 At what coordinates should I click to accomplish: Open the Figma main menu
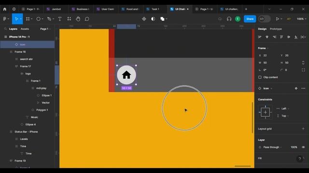tap(5, 19)
